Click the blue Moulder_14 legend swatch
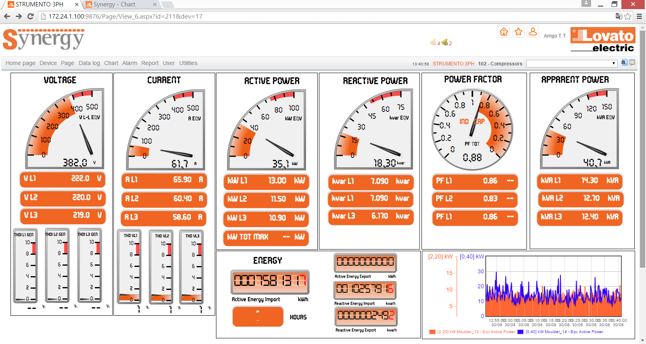Image resolution: width=646 pixels, height=344 pixels. click(520, 332)
